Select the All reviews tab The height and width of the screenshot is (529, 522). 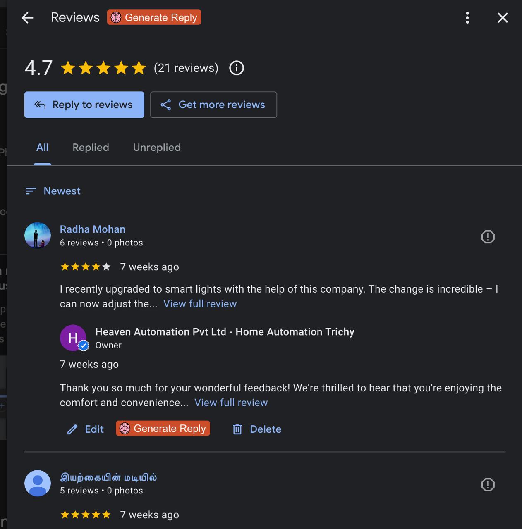click(x=42, y=148)
